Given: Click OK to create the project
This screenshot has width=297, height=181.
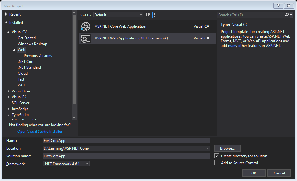Looking at the screenshot, I should coord(253,173).
